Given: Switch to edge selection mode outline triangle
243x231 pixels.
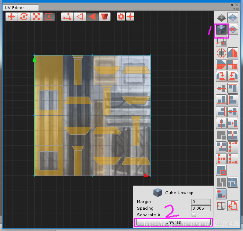Looking at the screenshot, I should tap(80, 17).
